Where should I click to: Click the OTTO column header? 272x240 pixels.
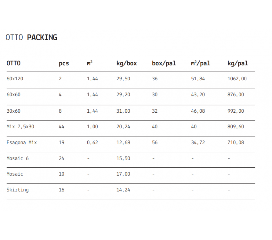click(13, 63)
